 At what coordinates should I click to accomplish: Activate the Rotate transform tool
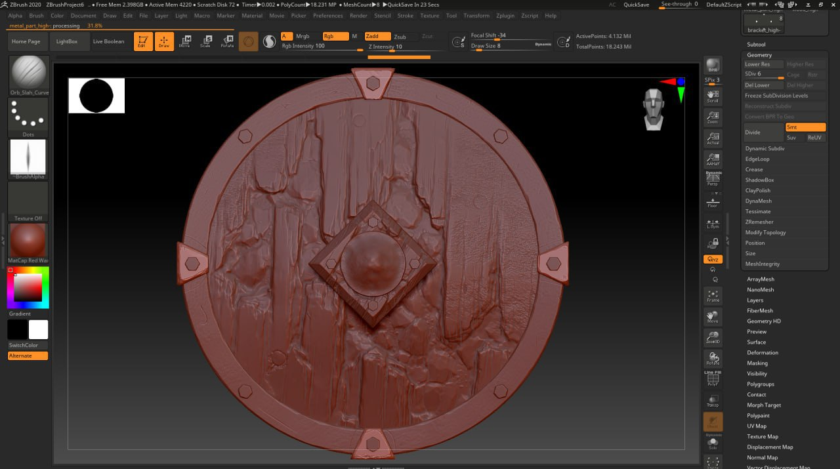pyautogui.click(x=227, y=41)
